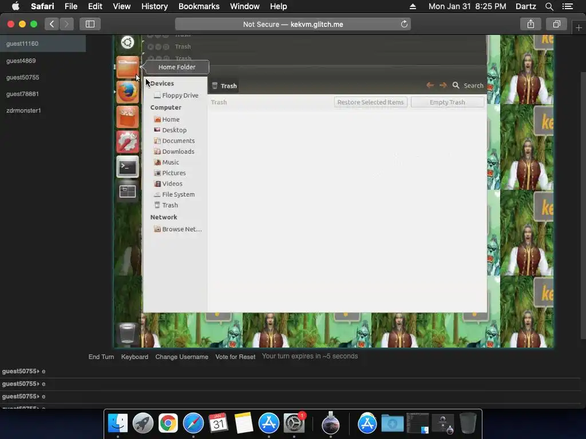This screenshot has width=586, height=439.
Task: Click Change Username link
Action: 181,357
